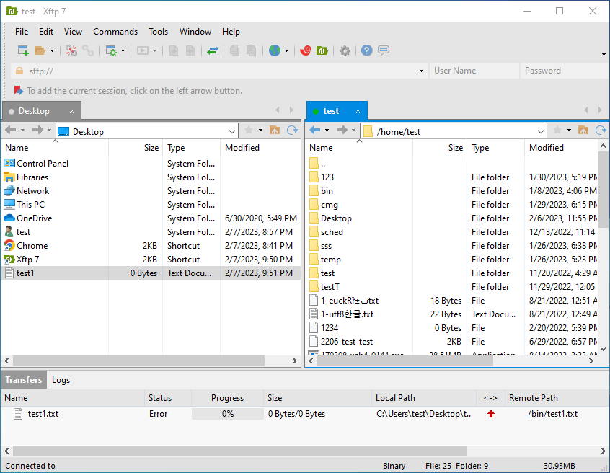Viewport: 610px width, 473px height.
Task: Click the red flag add-session icon
Action: (19, 91)
